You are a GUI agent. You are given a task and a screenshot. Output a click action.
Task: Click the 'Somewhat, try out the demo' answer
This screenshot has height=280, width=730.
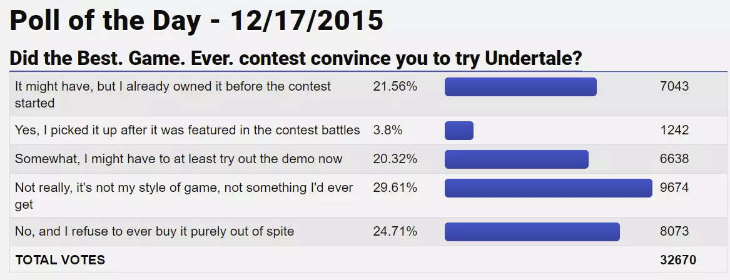coord(178,159)
